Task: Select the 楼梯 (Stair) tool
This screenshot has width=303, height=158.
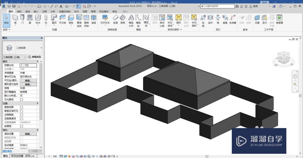Action: point(123,19)
